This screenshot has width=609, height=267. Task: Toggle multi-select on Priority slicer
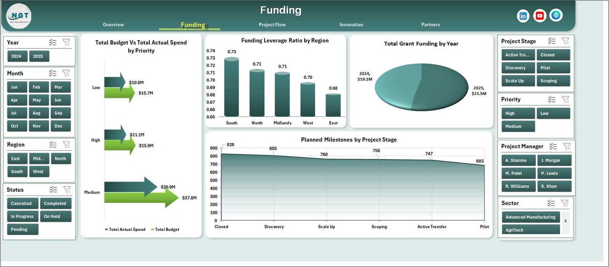[552, 100]
